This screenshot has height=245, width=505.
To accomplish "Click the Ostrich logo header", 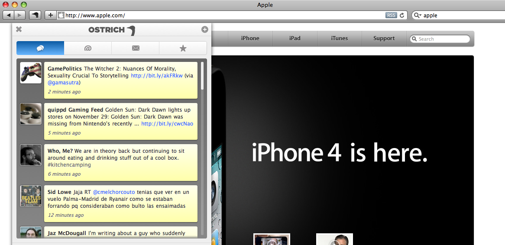I will click(x=112, y=30).
